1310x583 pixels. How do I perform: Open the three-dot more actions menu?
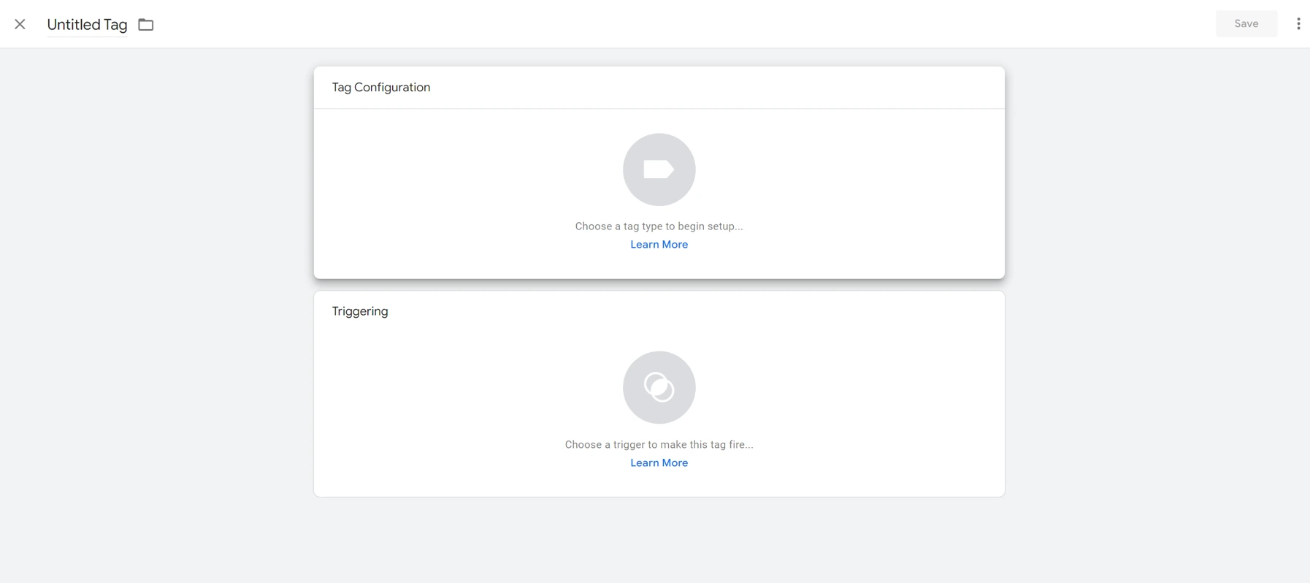(1298, 24)
